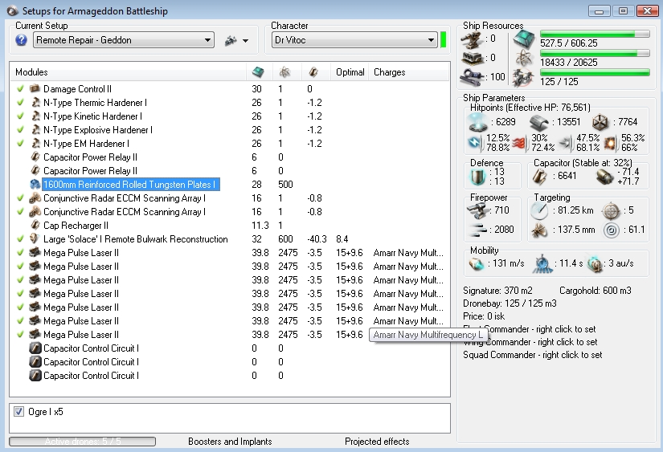
Task: Click the Signature: 370 m2 value
Action: click(x=497, y=290)
